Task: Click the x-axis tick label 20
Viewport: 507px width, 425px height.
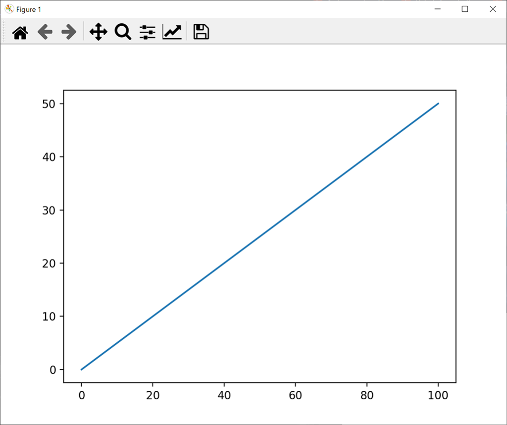Action: [x=152, y=395]
